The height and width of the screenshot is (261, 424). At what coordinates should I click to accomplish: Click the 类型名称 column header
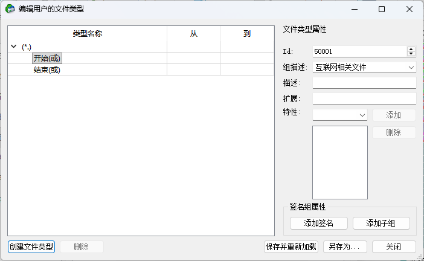tap(88, 34)
